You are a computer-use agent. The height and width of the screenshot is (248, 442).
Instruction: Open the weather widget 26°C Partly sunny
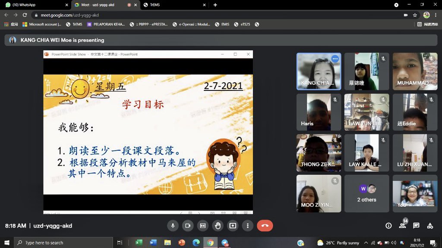(338, 243)
